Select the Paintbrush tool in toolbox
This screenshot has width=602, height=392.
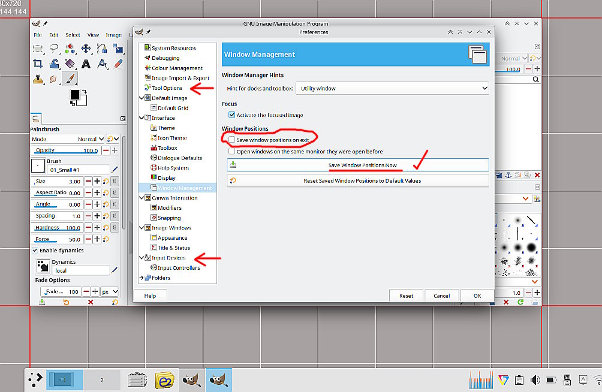[70, 79]
